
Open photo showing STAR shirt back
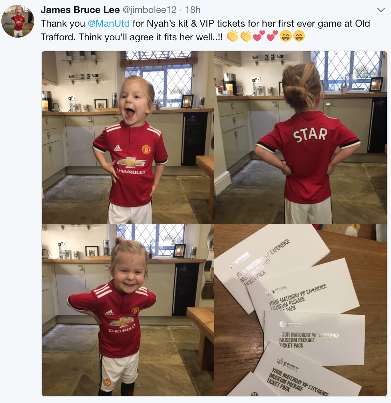(x=300, y=137)
